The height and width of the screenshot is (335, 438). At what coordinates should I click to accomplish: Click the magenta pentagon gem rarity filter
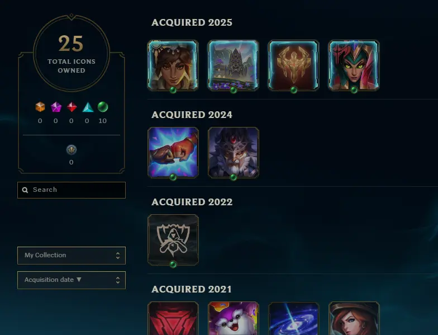(x=56, y=107)
